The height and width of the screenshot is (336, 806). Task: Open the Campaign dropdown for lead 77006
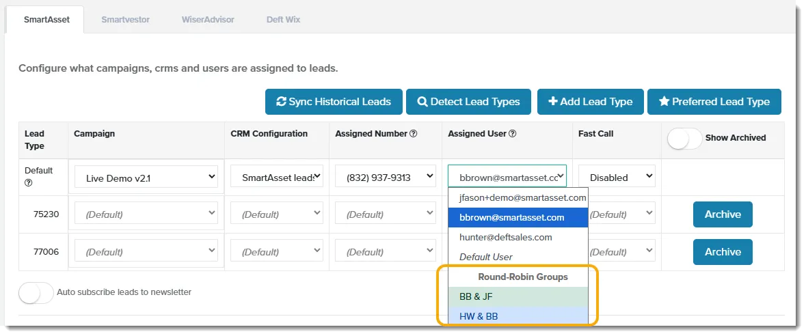[146, 251]
